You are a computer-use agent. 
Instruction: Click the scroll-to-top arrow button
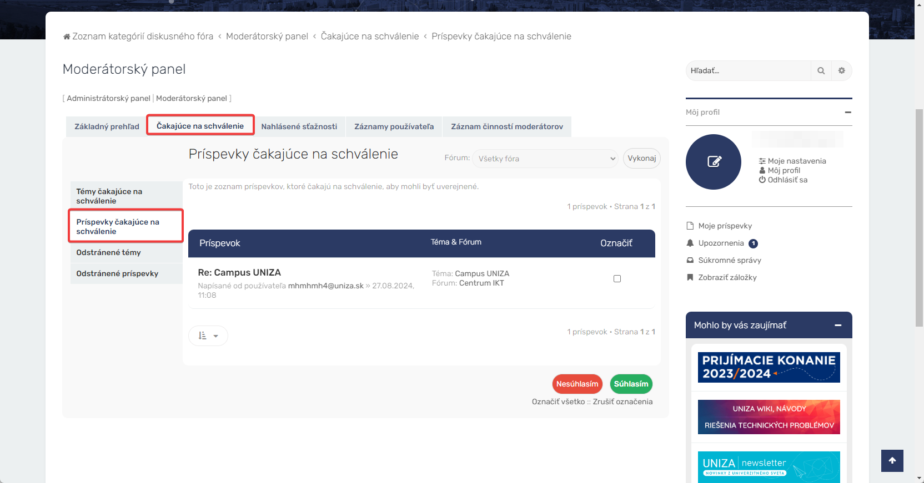pyautogui.click(x=892, y=460)
